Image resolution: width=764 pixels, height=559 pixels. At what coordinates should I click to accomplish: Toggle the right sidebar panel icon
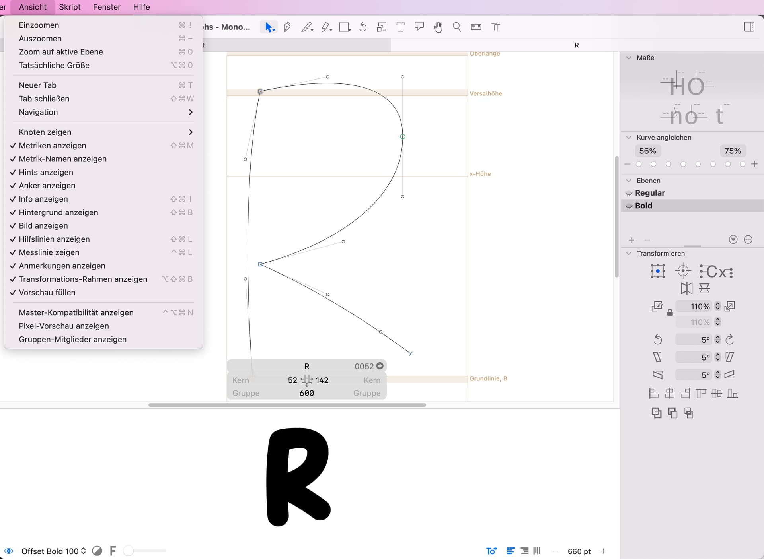tap(749, 27)
